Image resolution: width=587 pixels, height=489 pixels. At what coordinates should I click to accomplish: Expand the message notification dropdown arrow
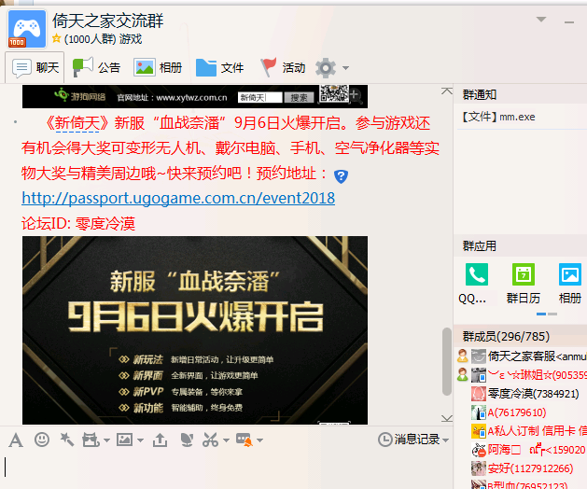[259, 440]
